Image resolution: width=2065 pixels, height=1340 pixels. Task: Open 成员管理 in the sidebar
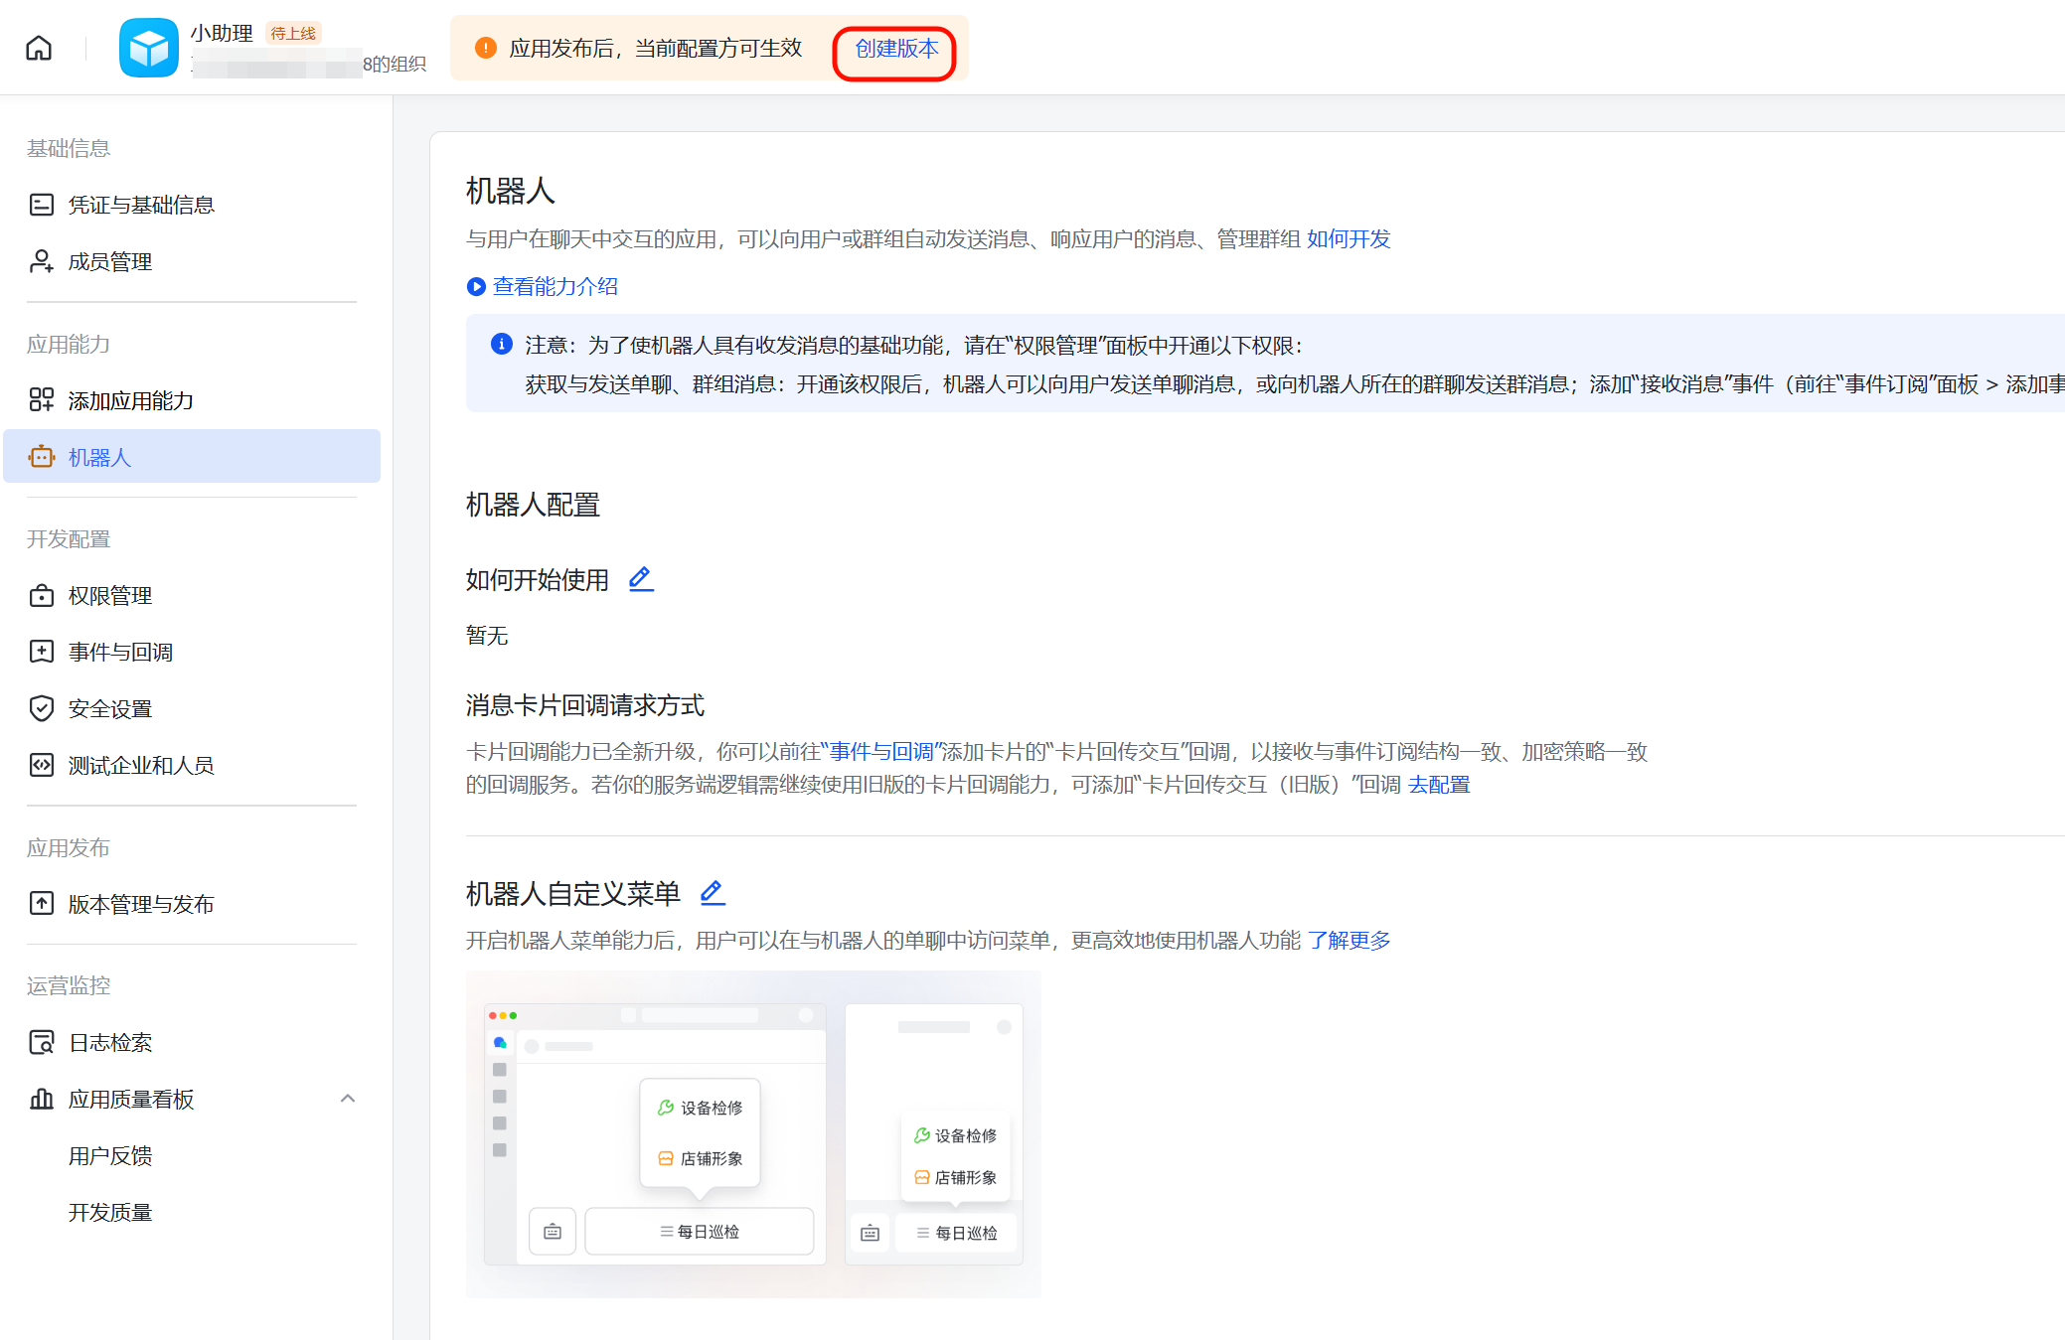pos(109,261)
